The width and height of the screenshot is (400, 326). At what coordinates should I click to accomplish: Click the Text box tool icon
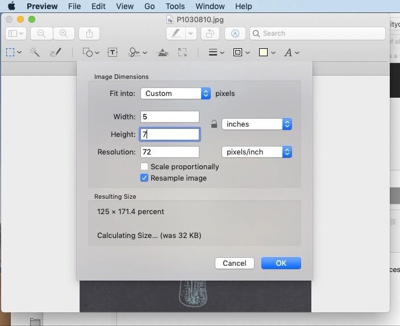(113, 52)
